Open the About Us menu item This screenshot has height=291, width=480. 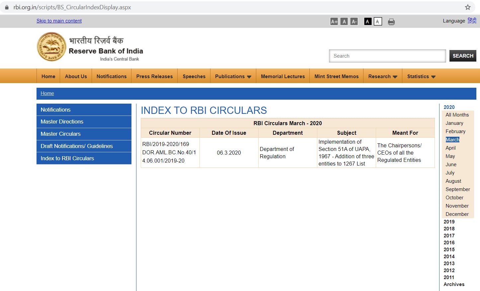[76, 76]
